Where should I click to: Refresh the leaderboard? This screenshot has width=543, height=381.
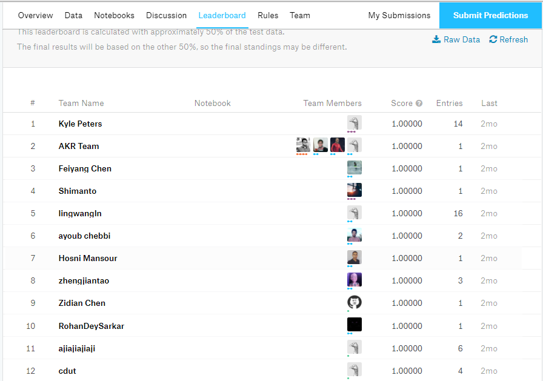pyautogui.click(x=508, y=39)
